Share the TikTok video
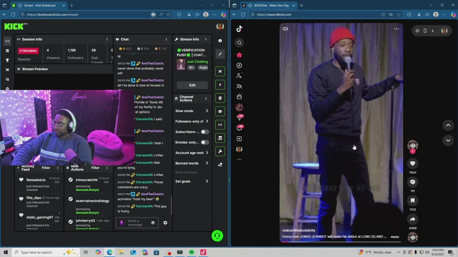458x257 pixels. (413, 219)
